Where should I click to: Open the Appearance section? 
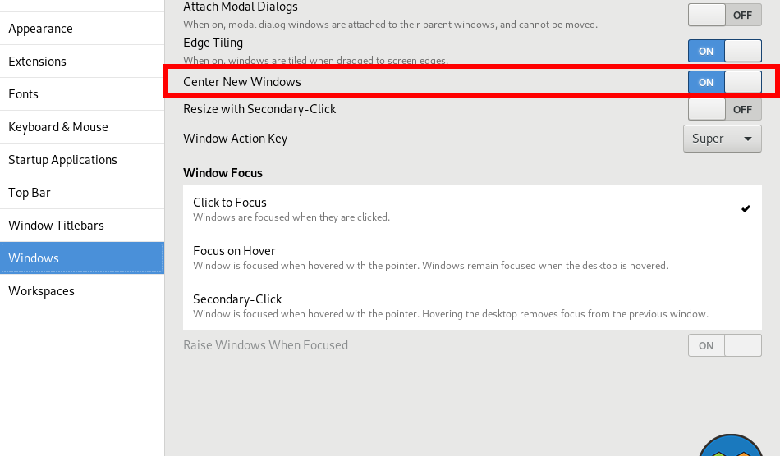[x=41, y=29]
